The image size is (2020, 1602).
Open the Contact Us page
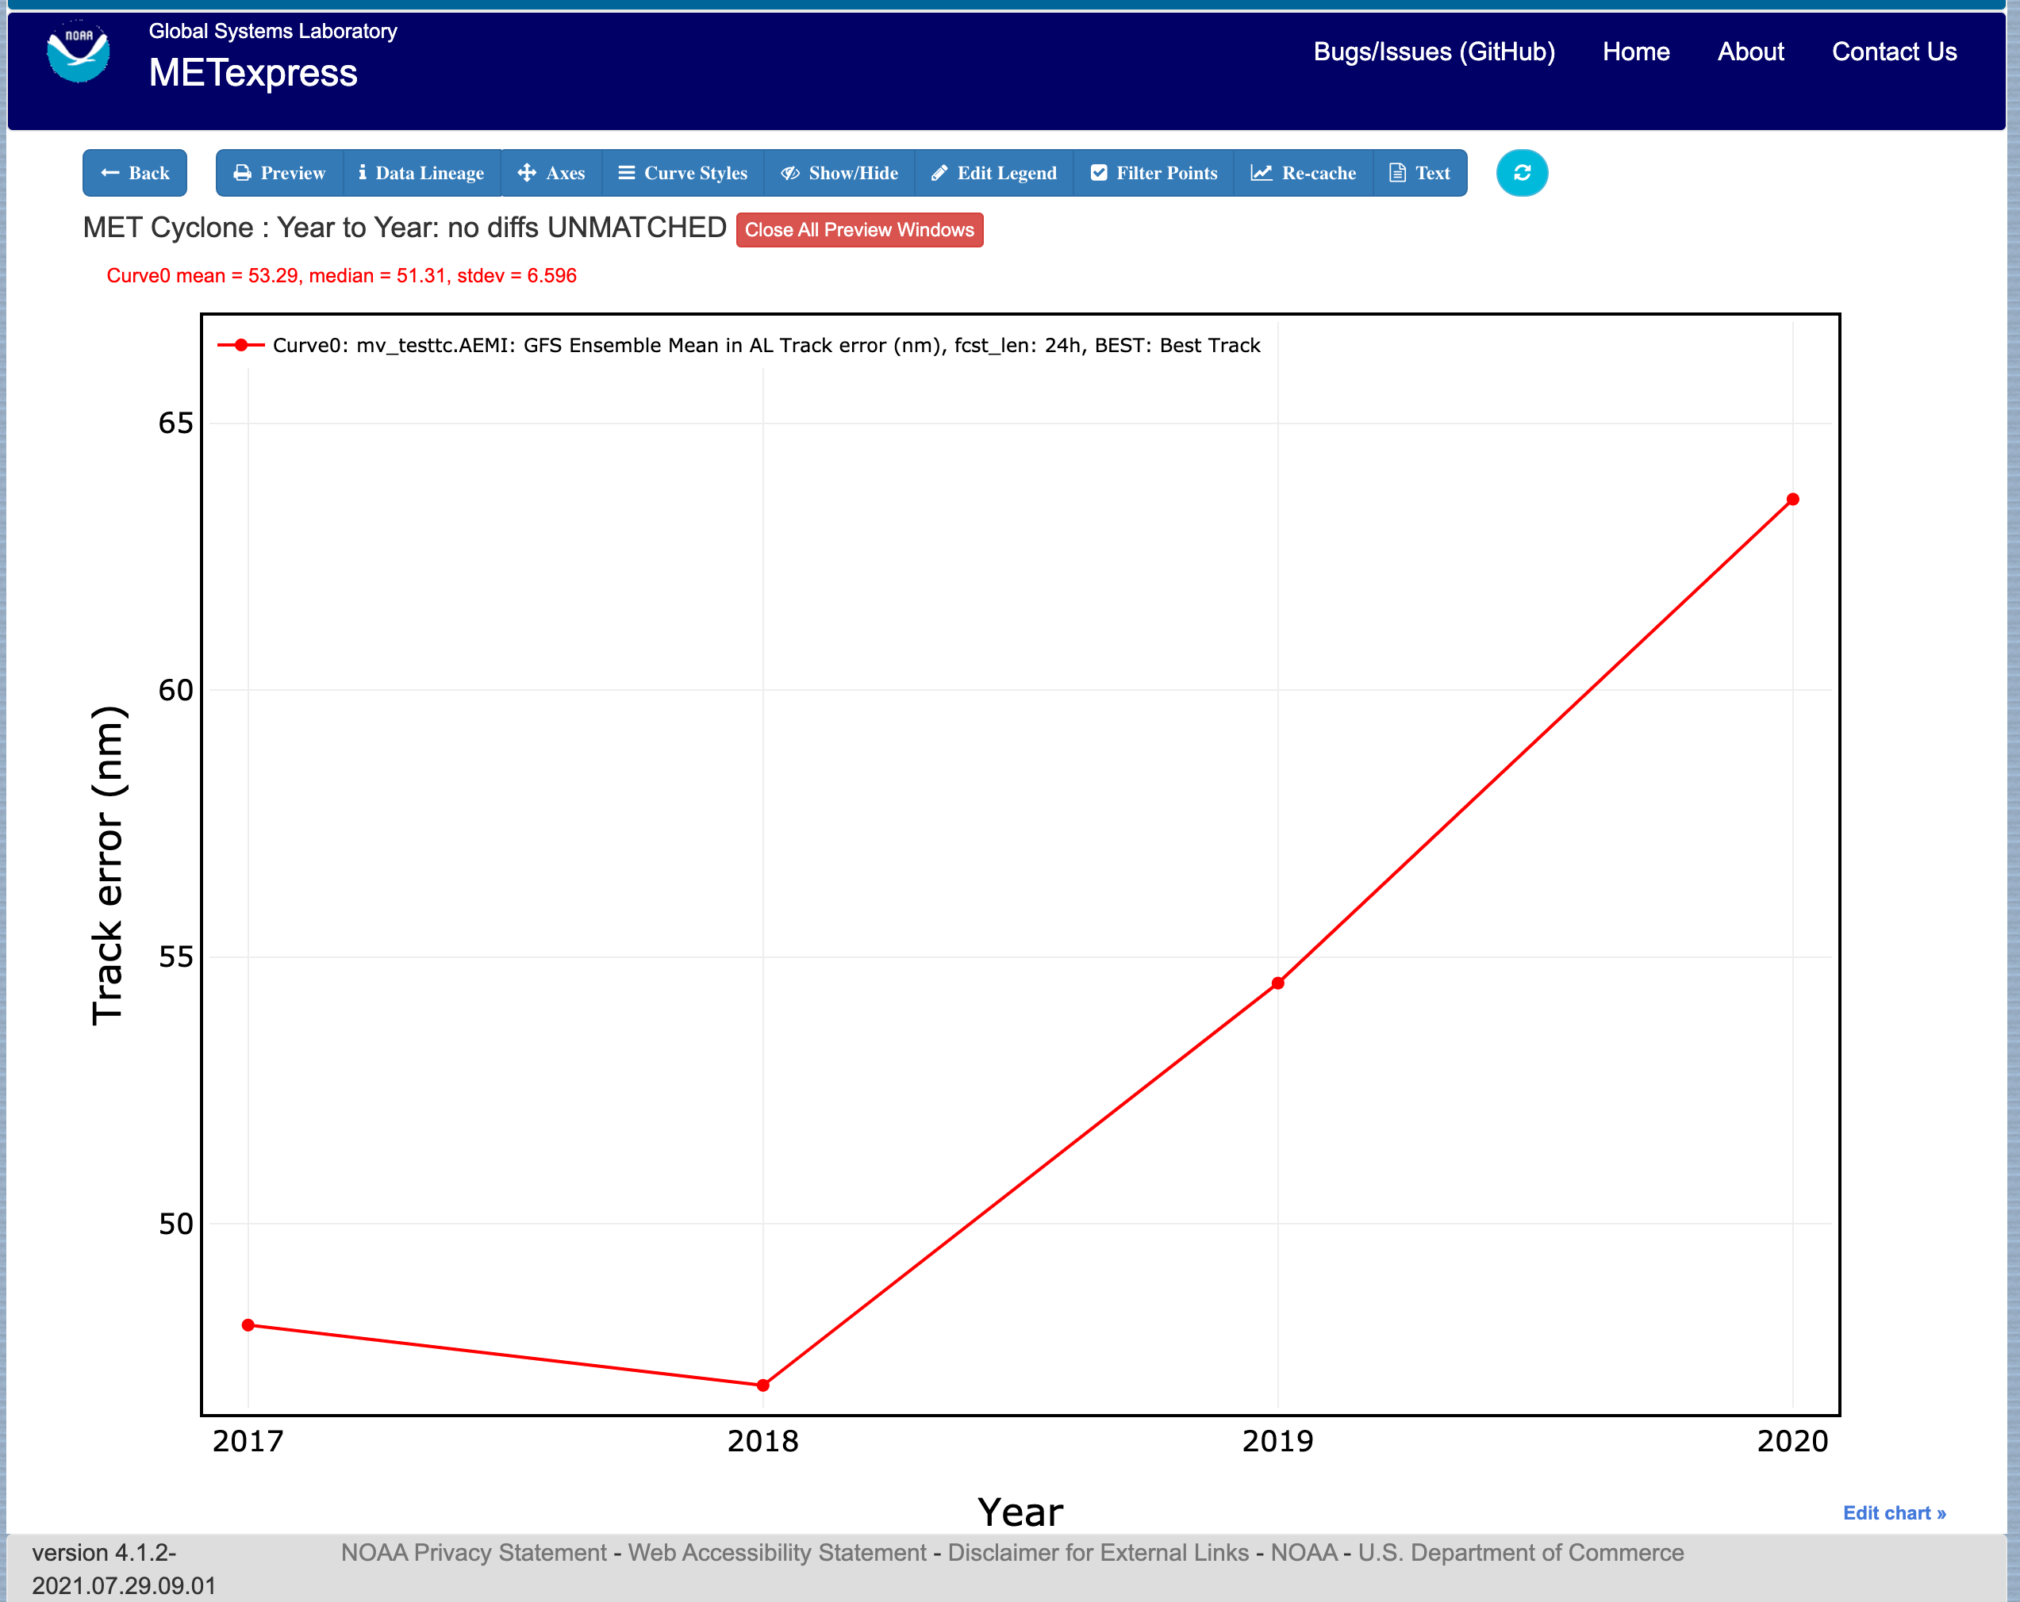pos(1894,52)
